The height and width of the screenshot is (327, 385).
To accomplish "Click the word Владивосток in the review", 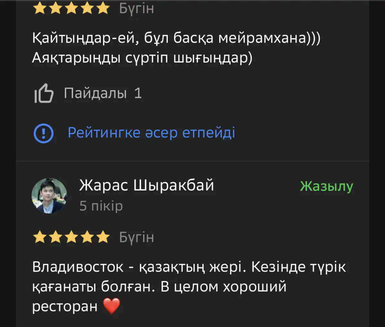I will [78, 267].
